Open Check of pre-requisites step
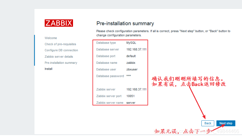The width and height of the screenshot is (242, 137). point(60,44)
